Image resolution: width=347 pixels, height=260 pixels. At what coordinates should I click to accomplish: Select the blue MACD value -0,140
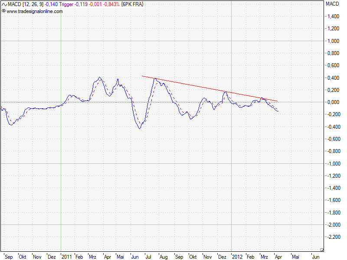click(51, 4)
